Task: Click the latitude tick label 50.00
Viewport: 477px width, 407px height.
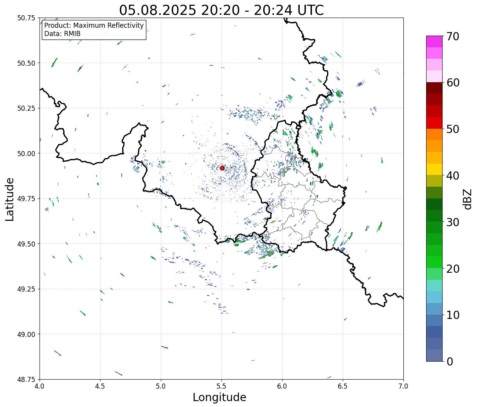Action: 26,153
